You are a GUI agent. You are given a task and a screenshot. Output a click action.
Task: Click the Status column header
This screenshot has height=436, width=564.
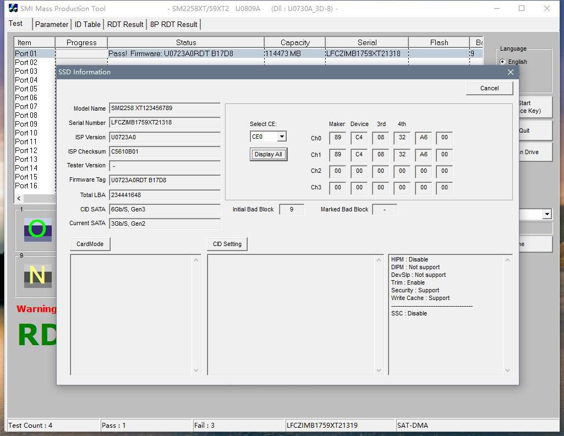click(186, 42)
